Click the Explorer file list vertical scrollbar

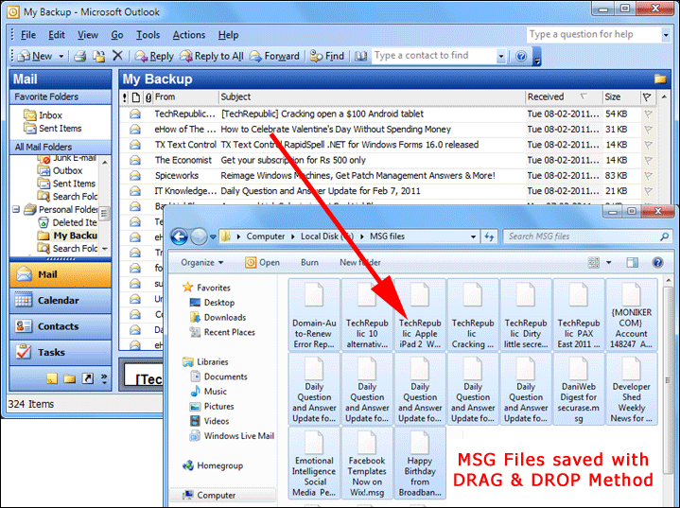click(x=669, y=379)
